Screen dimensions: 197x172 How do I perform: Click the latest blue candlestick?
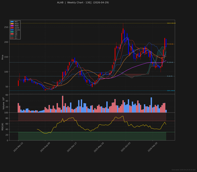[166, 43]
